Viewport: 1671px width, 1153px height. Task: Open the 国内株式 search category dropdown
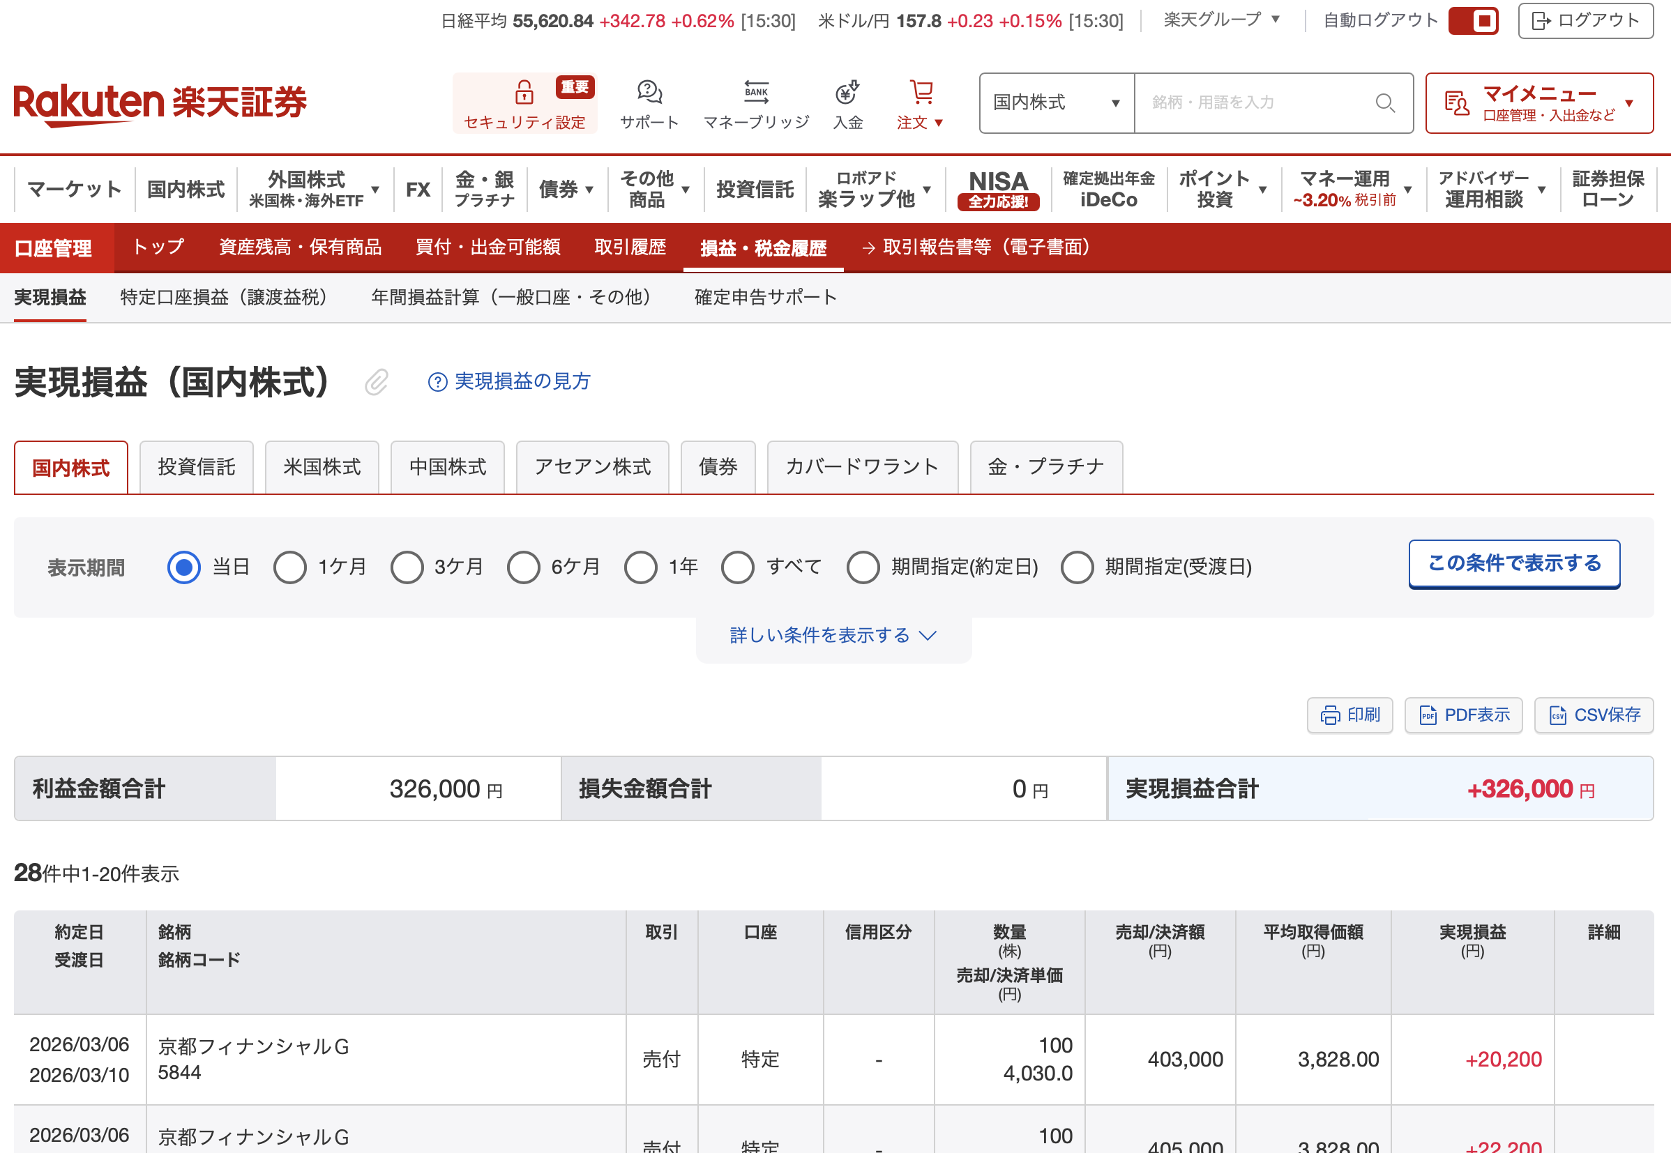tap(1056, 102)
